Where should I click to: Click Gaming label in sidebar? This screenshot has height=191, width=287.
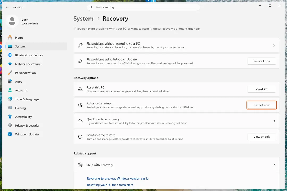pos(20,108)
